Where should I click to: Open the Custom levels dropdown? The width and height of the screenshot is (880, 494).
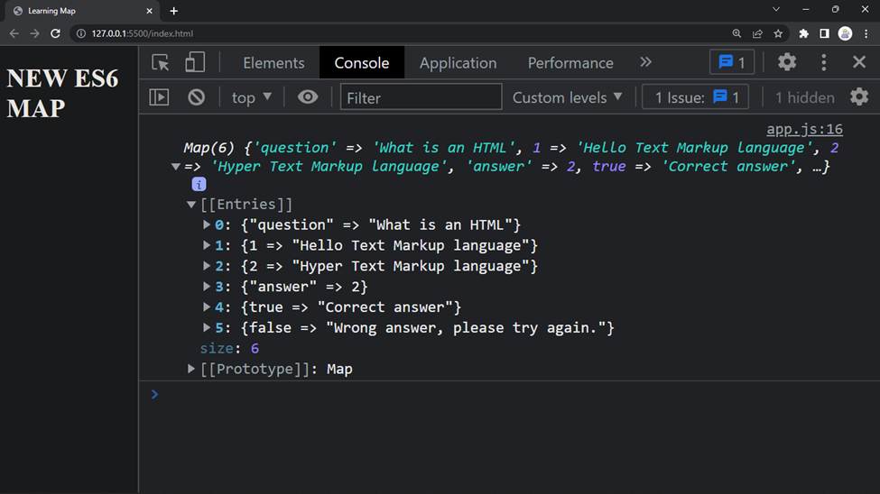[568, 97]
